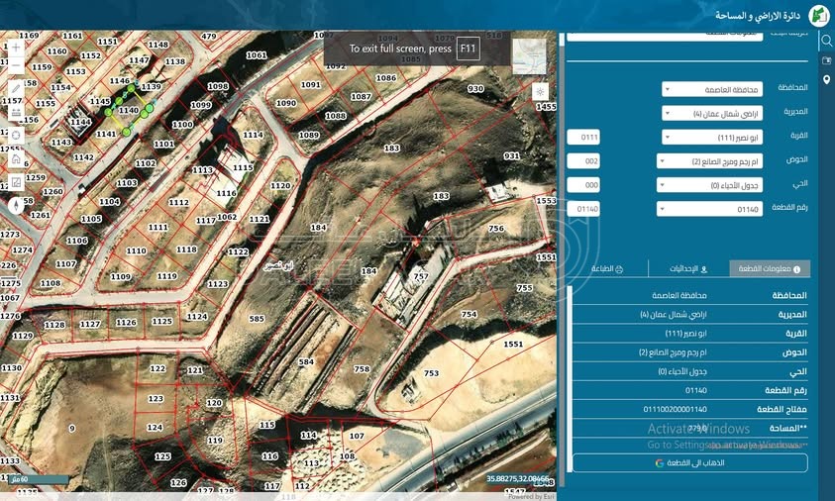
Task: Click the location pin icon in sidebar
Action: pyautogui.click(x=826, y=79)
